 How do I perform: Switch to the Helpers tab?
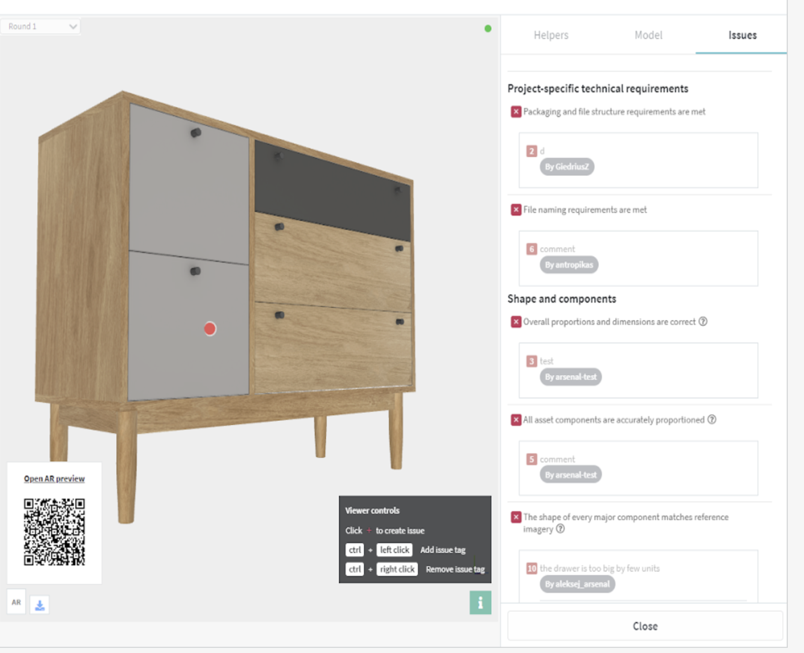(x=550, y=35)
